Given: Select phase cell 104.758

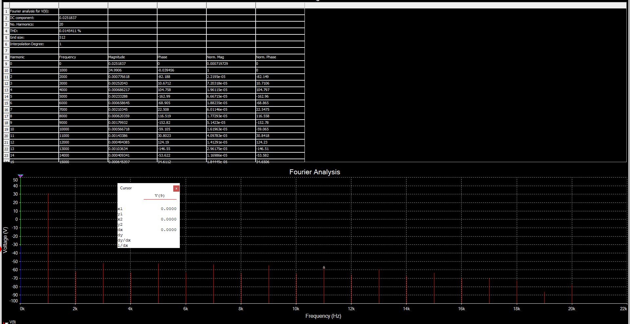Looking at the screenshot, I should (182, 90).
